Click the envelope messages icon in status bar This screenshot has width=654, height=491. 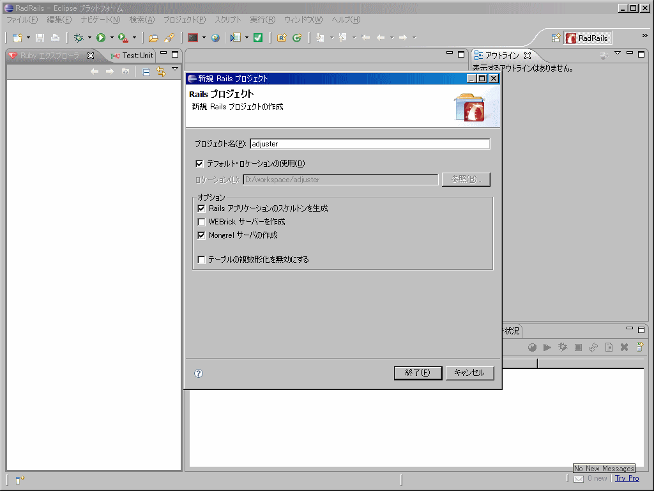coord(579,479)
